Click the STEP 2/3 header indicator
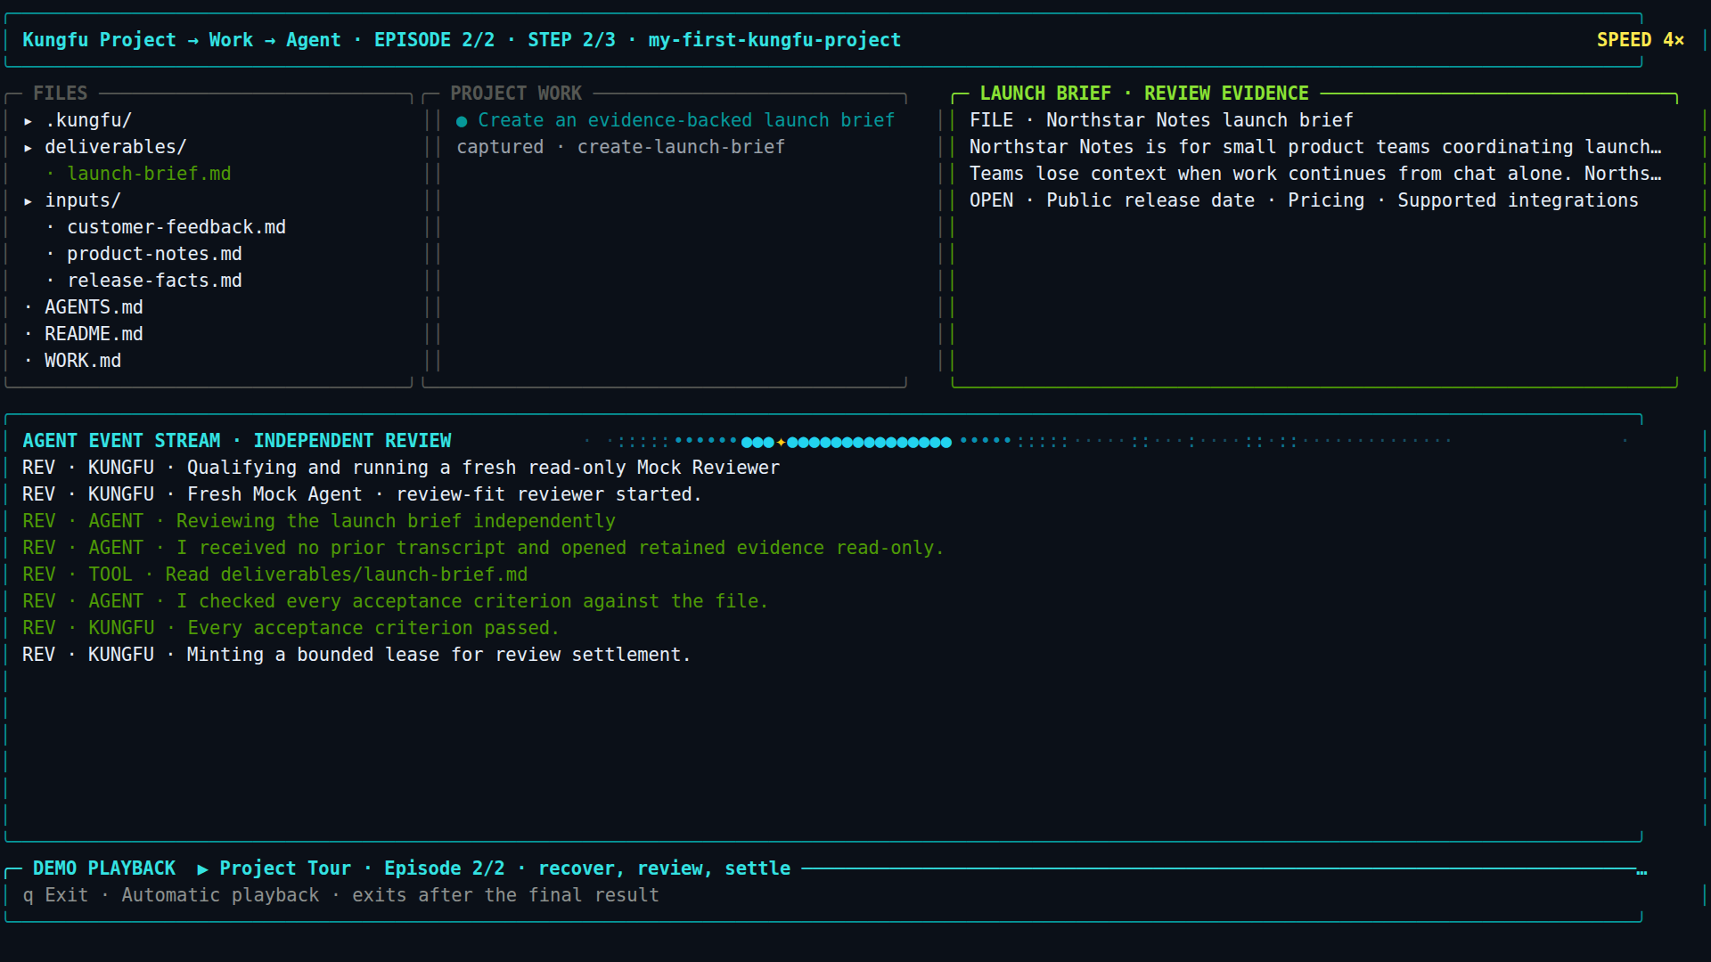 571,40
